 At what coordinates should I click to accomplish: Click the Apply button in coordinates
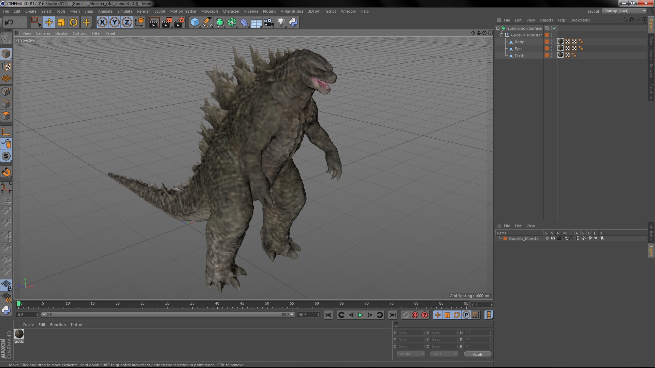click(x=478, y=354)
